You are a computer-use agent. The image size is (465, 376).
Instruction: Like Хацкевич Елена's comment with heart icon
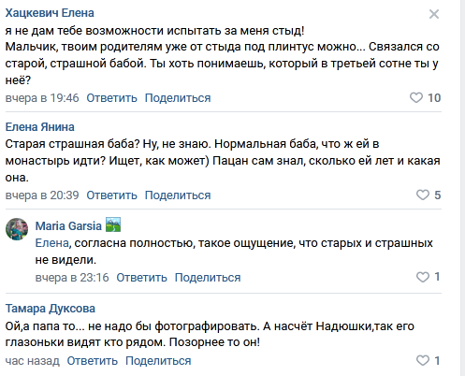click(416, 97)
